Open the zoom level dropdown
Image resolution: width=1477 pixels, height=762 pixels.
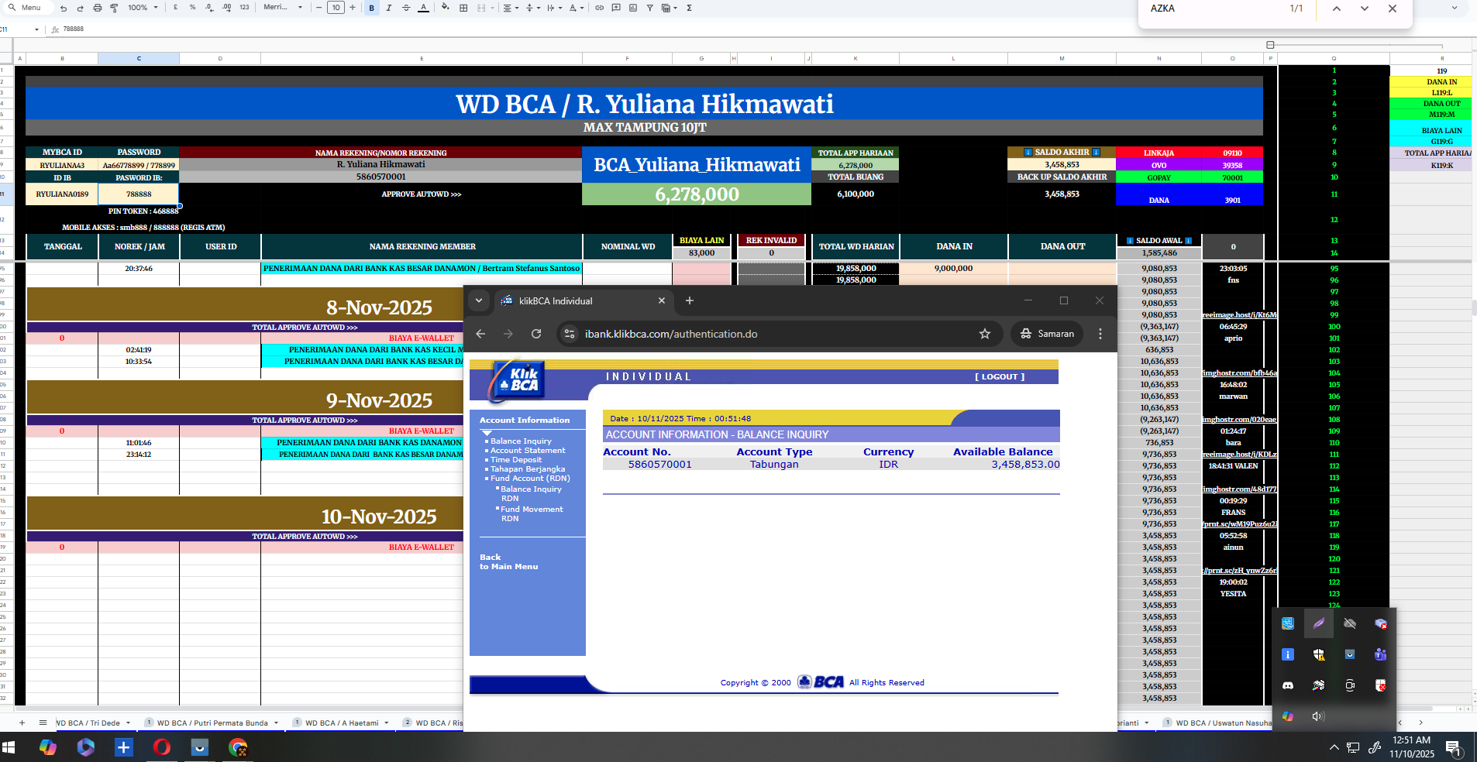pos(143,8)
